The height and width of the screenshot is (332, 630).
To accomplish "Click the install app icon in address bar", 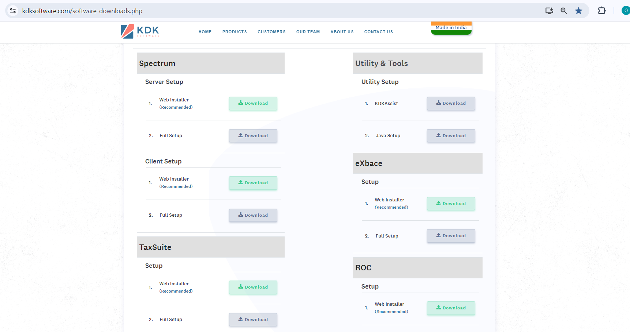I will pyautogui.click(x=549, y=11).
